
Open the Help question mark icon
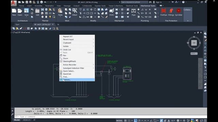[183, 2]
